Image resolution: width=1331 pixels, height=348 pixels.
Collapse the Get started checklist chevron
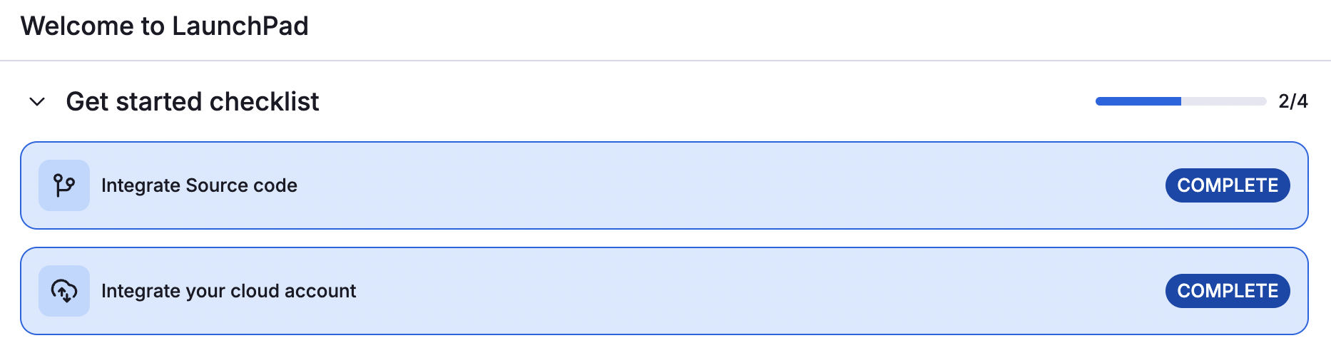pyautogui.click(x=37, y=102)
